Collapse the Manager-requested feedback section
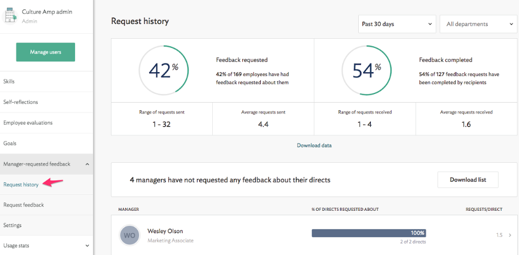 88,164
